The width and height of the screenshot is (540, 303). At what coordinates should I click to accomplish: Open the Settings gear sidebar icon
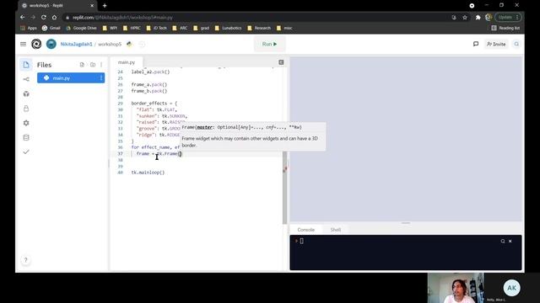26,123
